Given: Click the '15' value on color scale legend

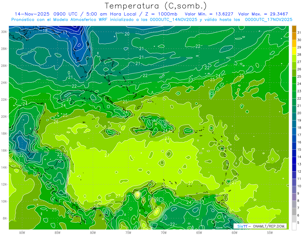Looking at the screenshot, I should click(299, 150).
